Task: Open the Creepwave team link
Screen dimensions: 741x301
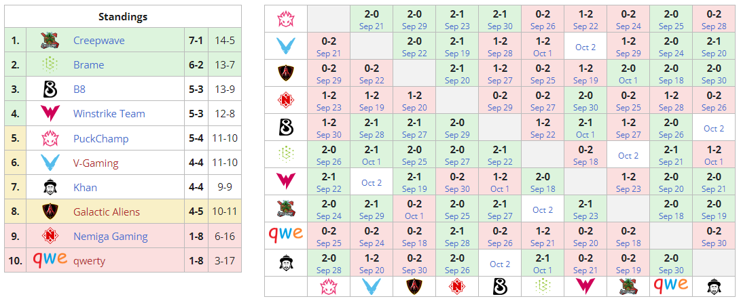Action: coord(99,41)
